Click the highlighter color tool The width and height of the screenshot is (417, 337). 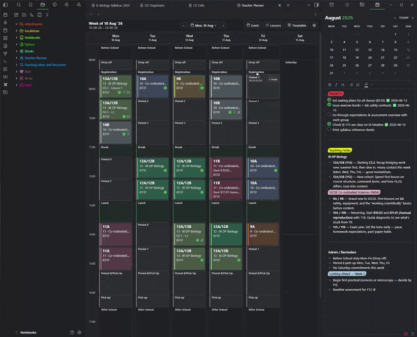(x=367, y=85)
